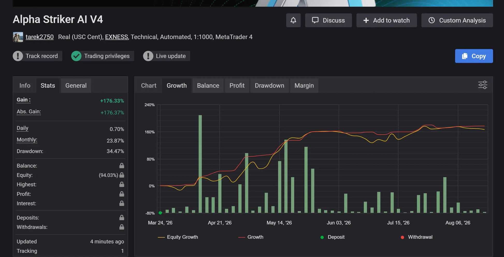This screenshot has height=257, width=504.
Task: Click the Withdrawals lock icon
Action: [x=121, y=227]
